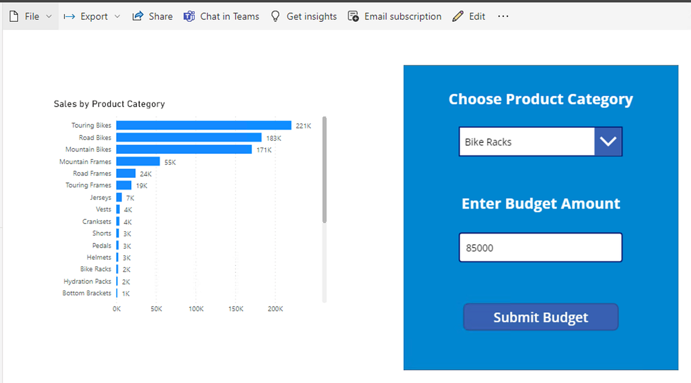
Task: Click the Chat in Teams icon
Action: (189, 16)
